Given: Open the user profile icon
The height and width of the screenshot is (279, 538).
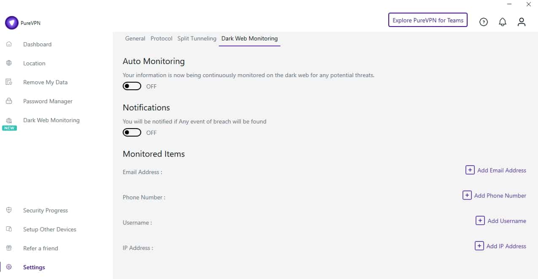Looking at the screenshot, I should click(x=522, y=22).
